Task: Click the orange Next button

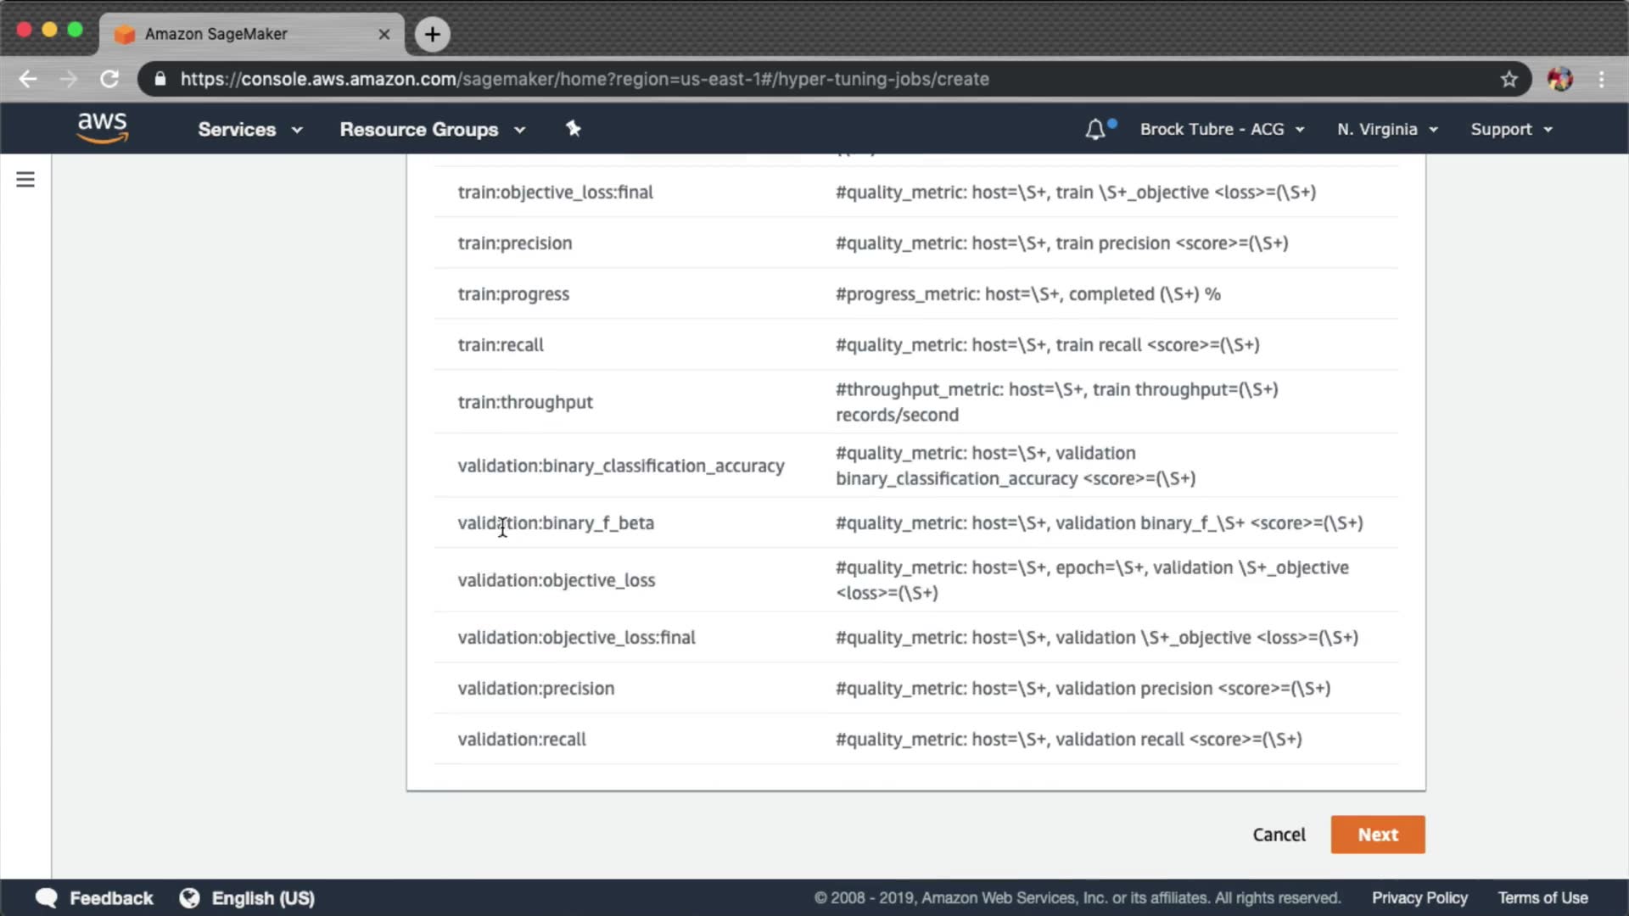Action: (1377, 835)
